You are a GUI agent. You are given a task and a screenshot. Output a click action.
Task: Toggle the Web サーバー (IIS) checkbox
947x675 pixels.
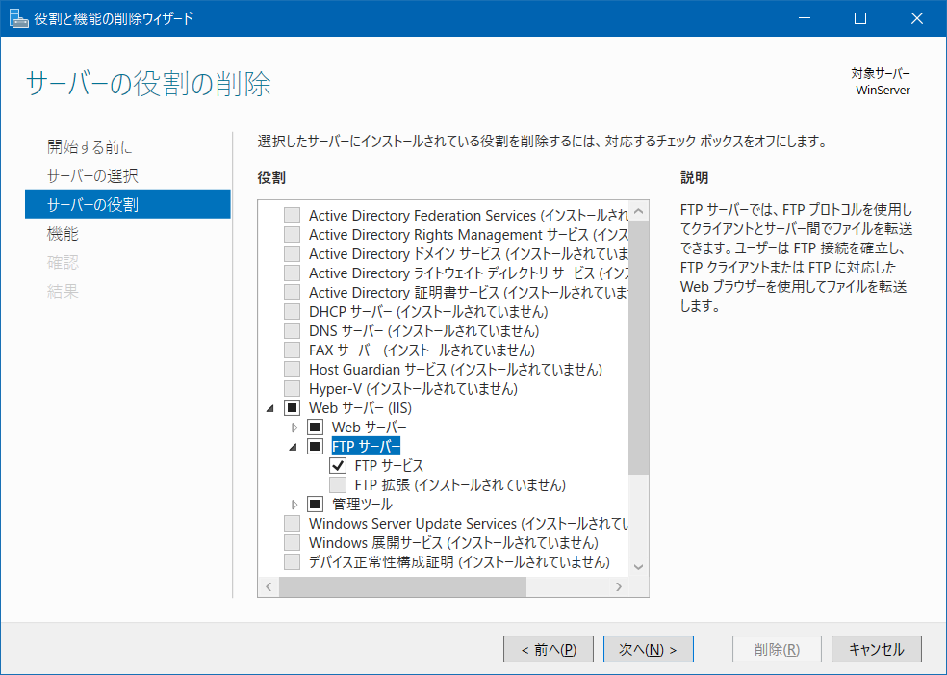click(292, 408)
